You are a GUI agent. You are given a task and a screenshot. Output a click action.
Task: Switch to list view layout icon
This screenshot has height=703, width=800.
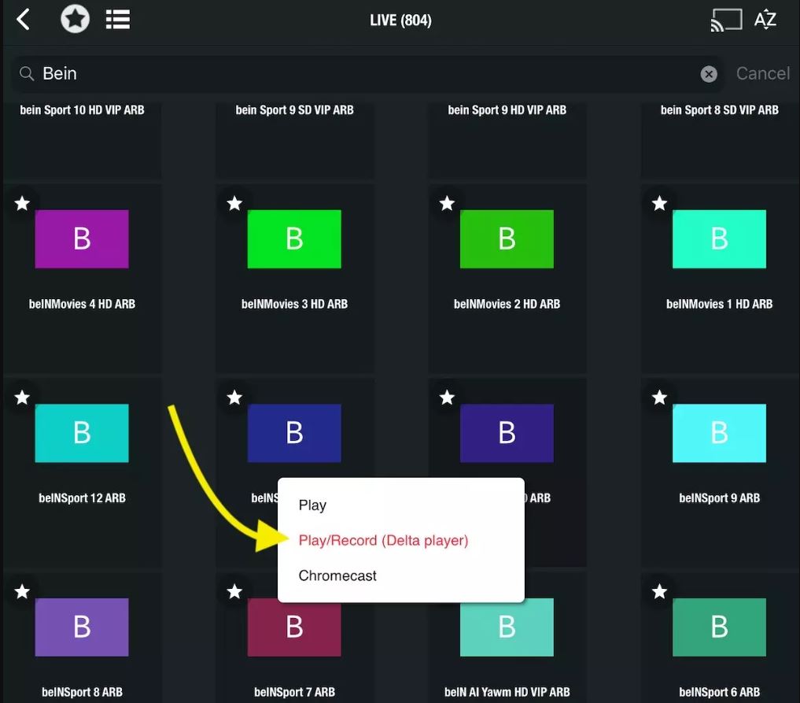click(x=118, y=20)
